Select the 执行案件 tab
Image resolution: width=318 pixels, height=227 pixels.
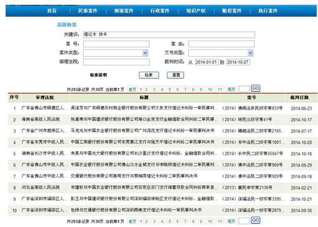(268, 11)
